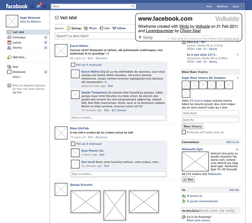Open the Choon Keat link
The width and height of the screenshot is (252, 223).
click(x=190, y=31)
